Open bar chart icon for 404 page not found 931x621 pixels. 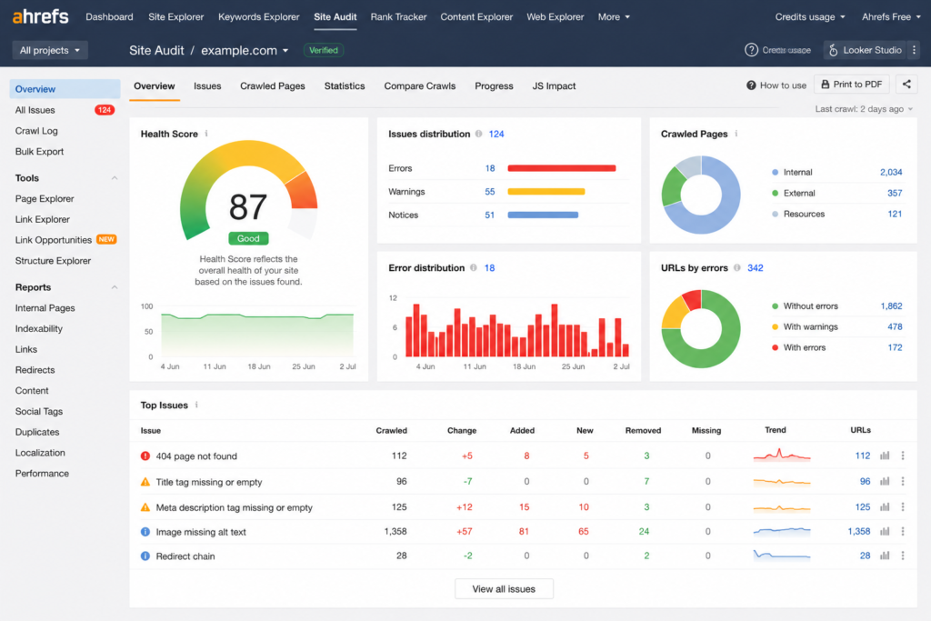[885, 456]
